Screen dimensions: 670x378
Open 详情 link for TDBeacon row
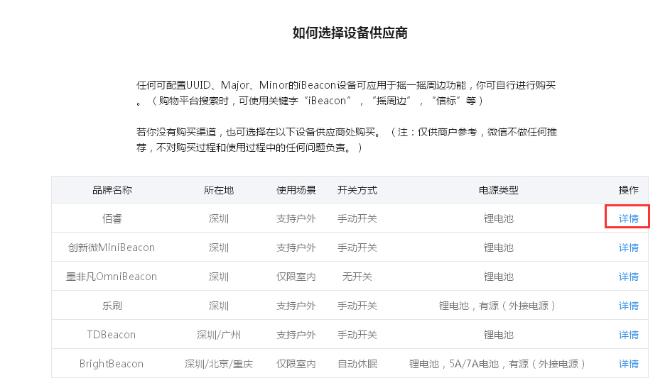(628, 335)
